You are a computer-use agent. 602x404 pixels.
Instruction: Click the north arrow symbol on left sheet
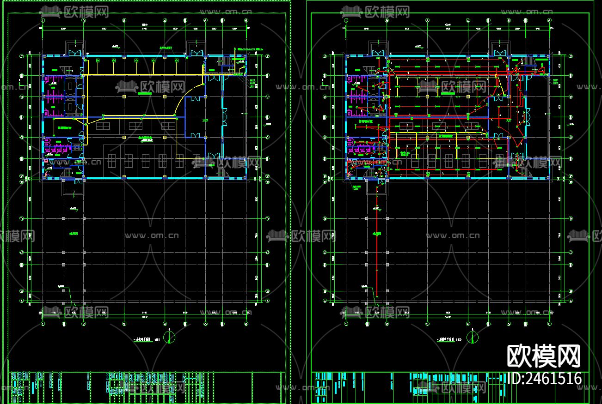pyautogui.click(x=170, y=338)
